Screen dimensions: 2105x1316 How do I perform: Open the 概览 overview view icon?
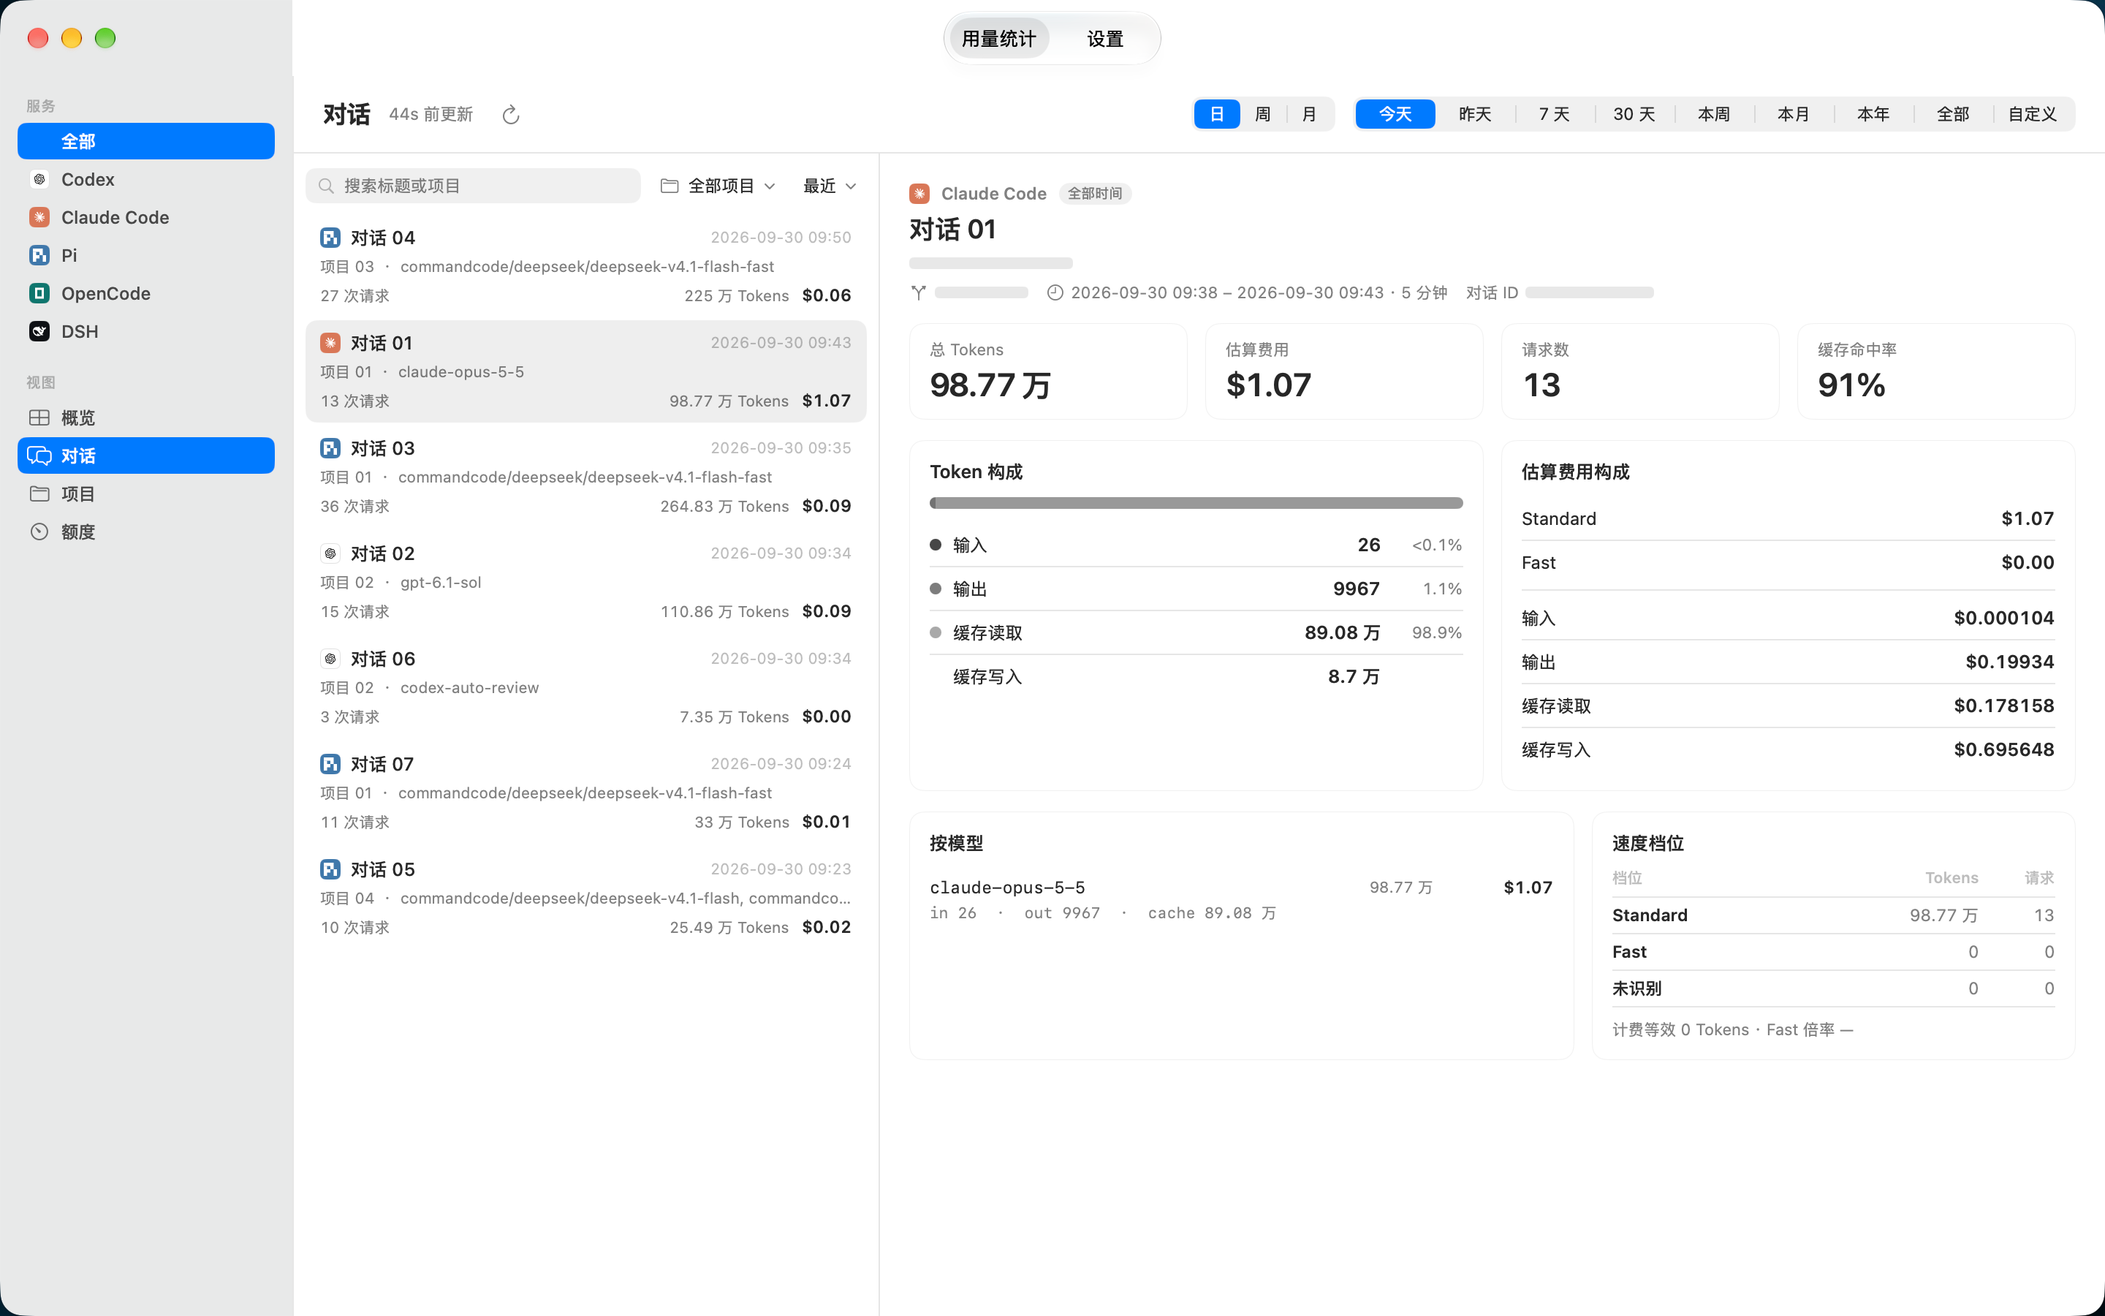tap(39, 417)
